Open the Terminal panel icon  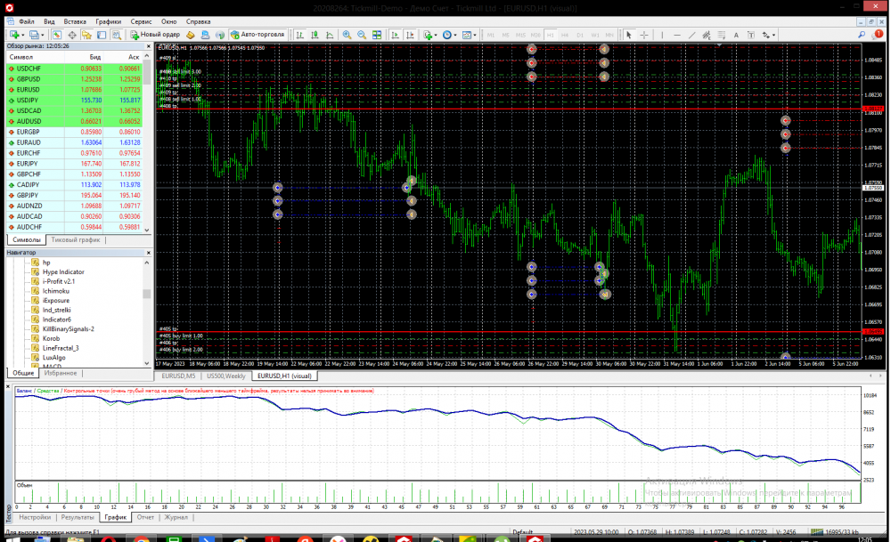(102, 35)
